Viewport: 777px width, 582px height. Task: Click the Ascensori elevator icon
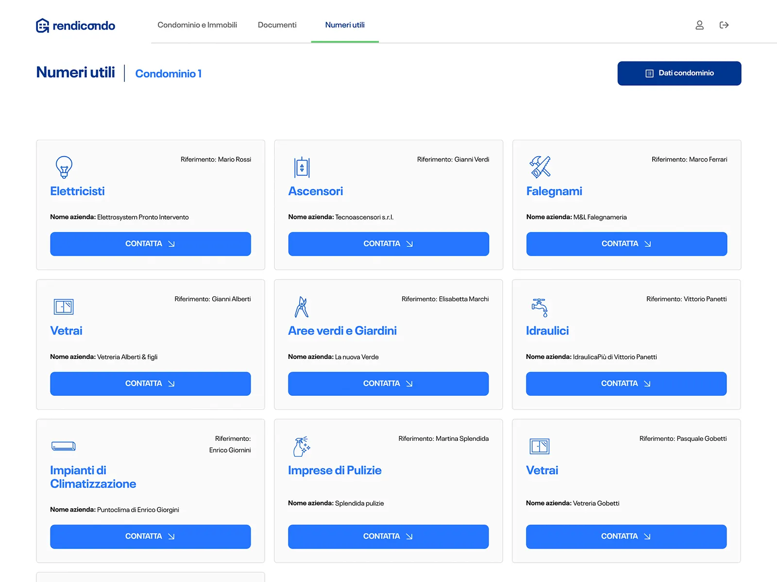coord(302,167)
